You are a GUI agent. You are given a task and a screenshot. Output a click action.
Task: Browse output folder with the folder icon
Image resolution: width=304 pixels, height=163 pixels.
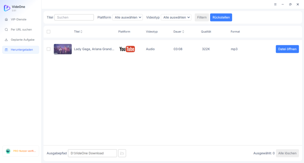coord(122,153)
